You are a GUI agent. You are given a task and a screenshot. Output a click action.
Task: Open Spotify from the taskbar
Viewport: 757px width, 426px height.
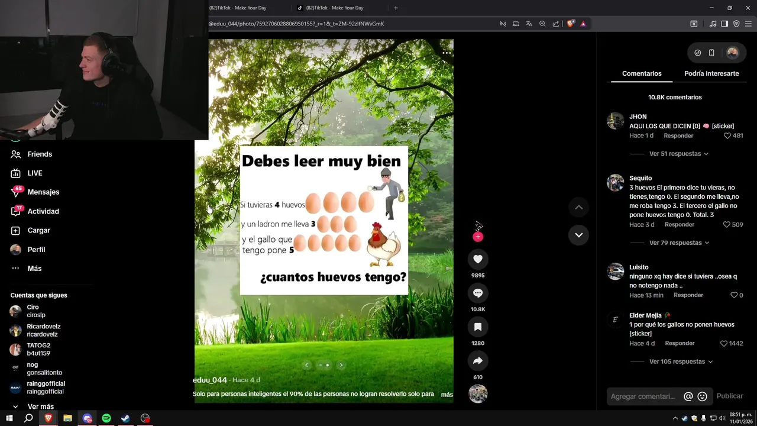(106, 418)
